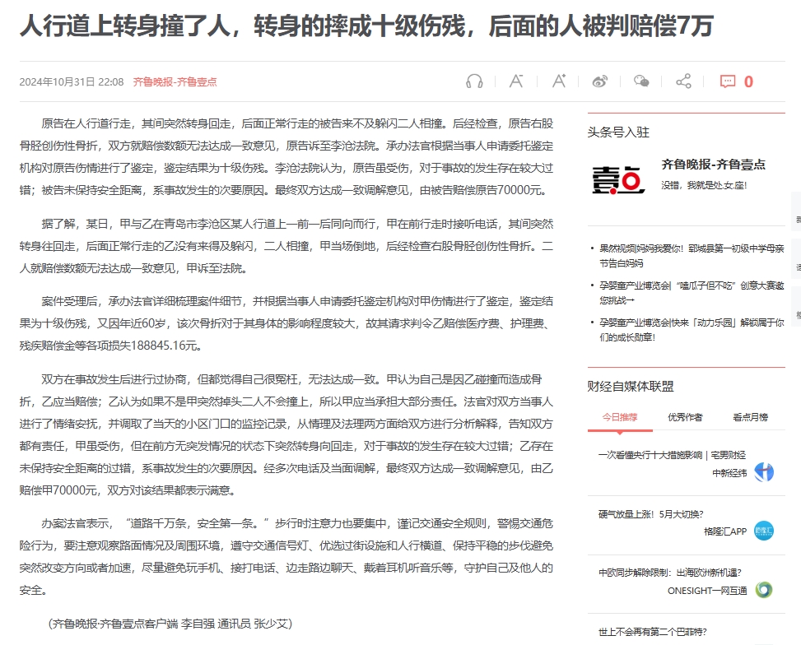The height and width of the screenshot is (645, 801).
Task: Open the 中新经纬 avatar icon
Action: point(764,472)
